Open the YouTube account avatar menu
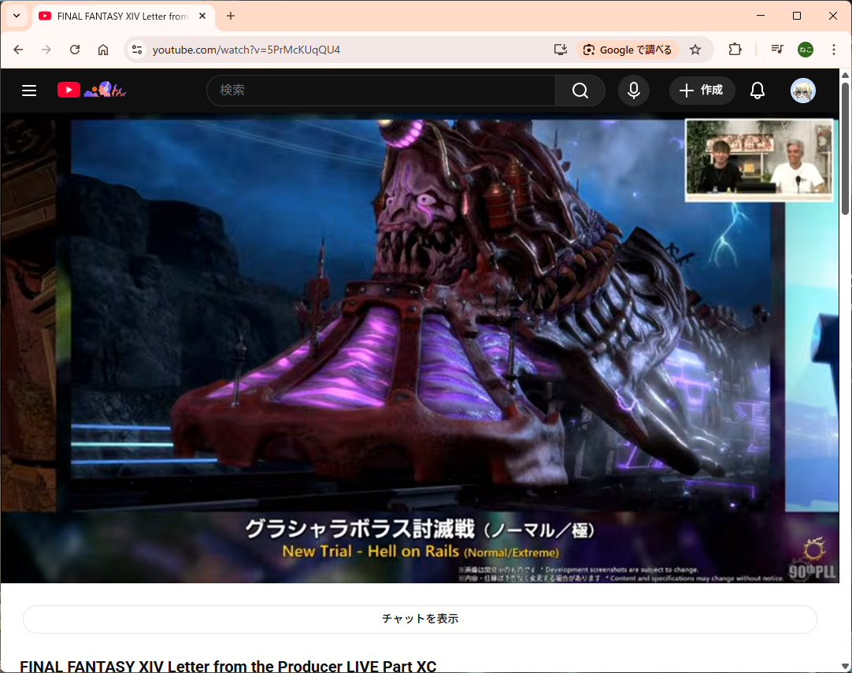The width and height of the screenshot is (852, 673). coord(802,91)
